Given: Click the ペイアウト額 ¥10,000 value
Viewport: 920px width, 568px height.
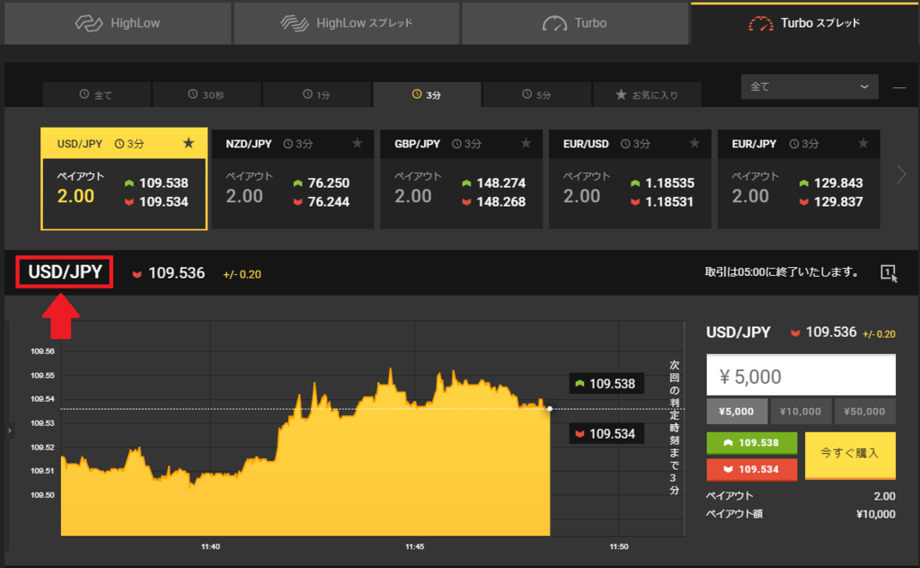Looking at the screenshot, I should pos(875,515).
